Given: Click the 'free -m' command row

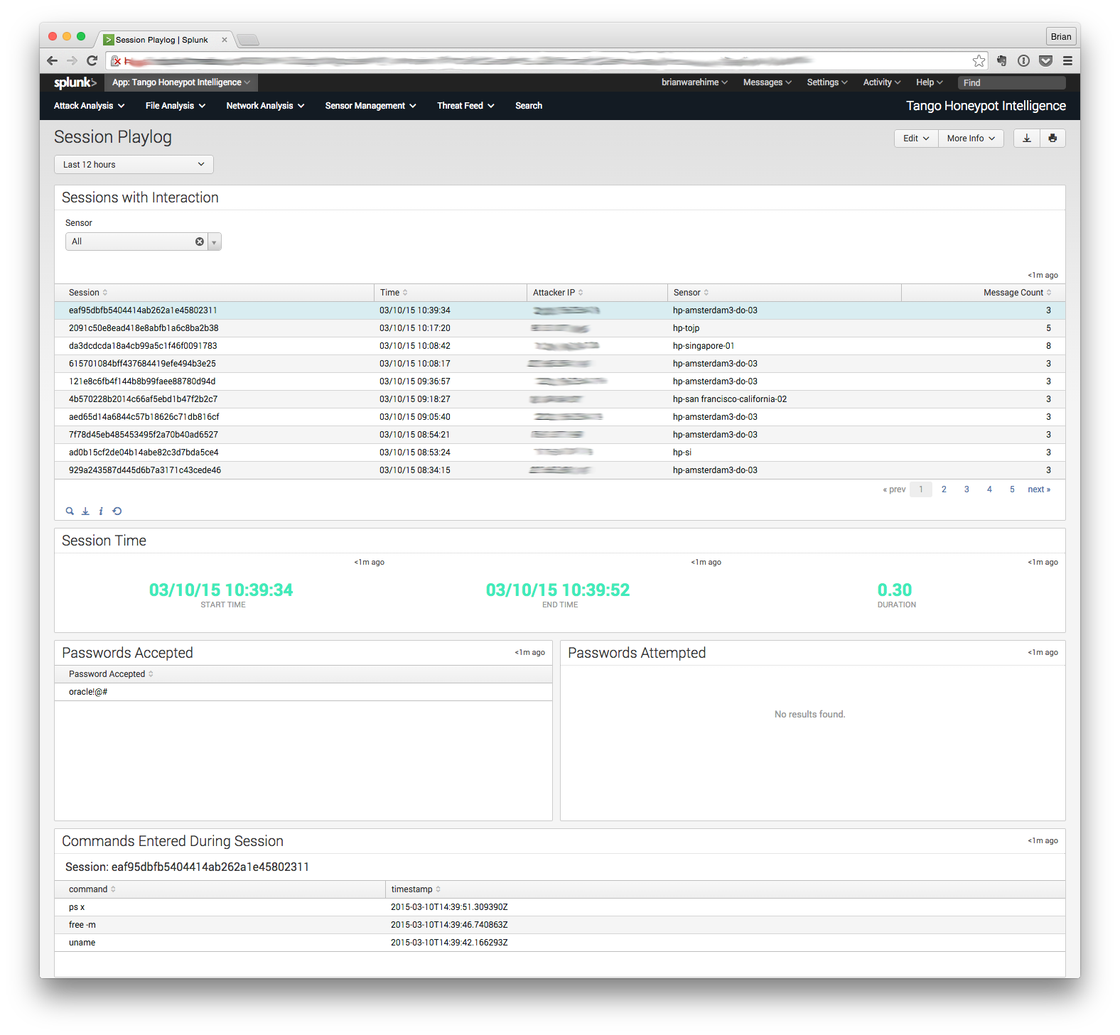Looking at the screenshot, I should click(560, 925).
